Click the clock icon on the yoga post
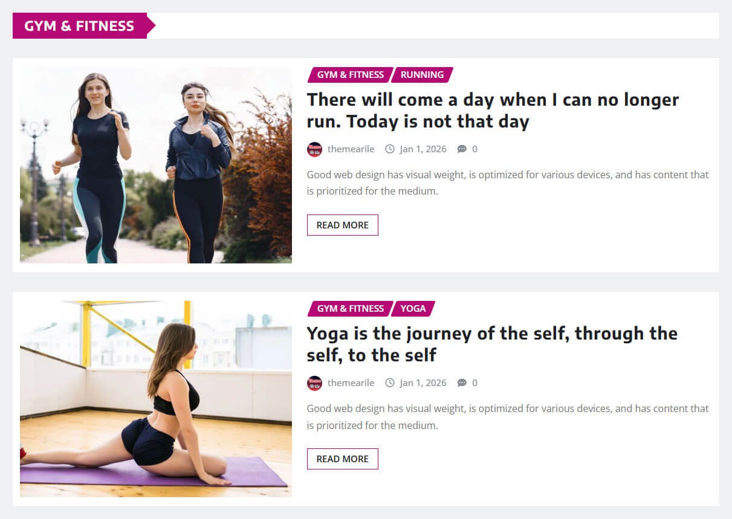The width and height of the screenshot is (732, 519). (x=390, y=382)
